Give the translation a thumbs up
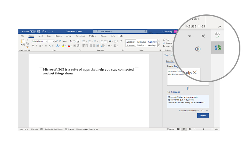 [x=202, y=110]
